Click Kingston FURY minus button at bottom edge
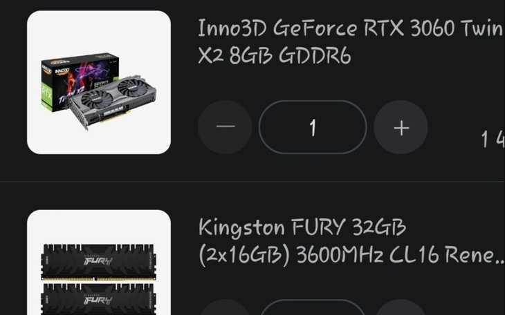Viewport: 505px width, 315px height. [225, 307]
